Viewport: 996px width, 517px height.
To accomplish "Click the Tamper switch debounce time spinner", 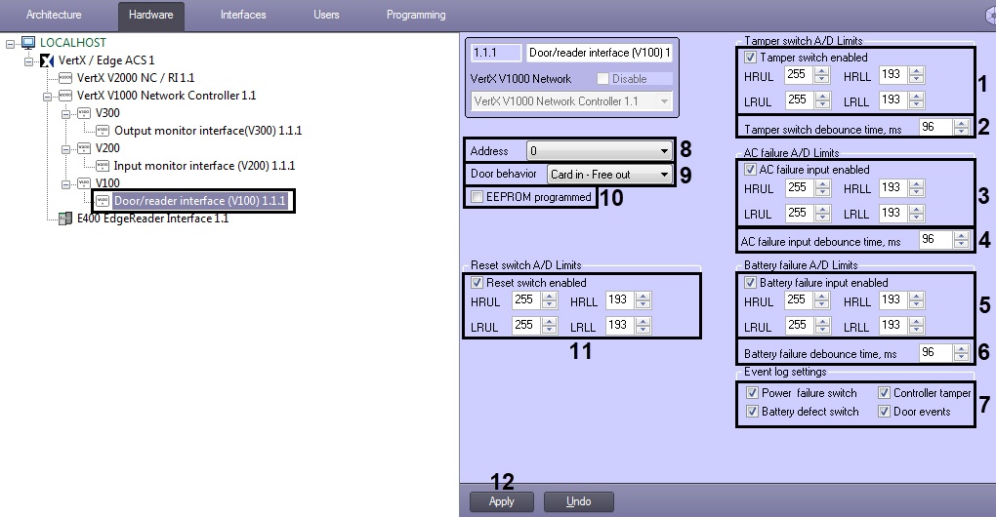I will pos(962,127).
